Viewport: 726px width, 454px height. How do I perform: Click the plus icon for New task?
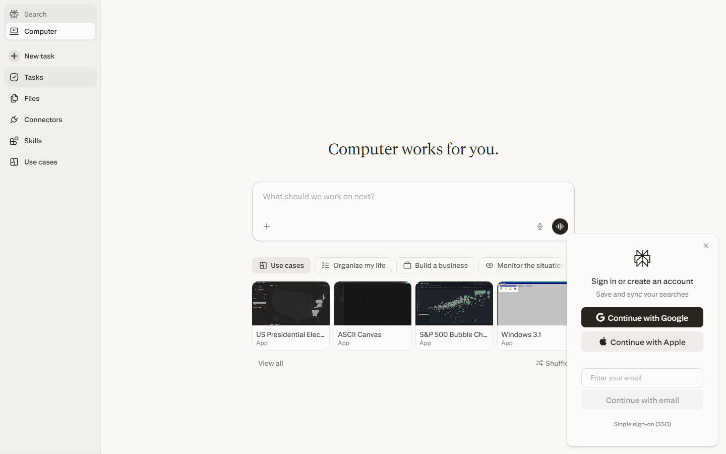pos(14,56)
